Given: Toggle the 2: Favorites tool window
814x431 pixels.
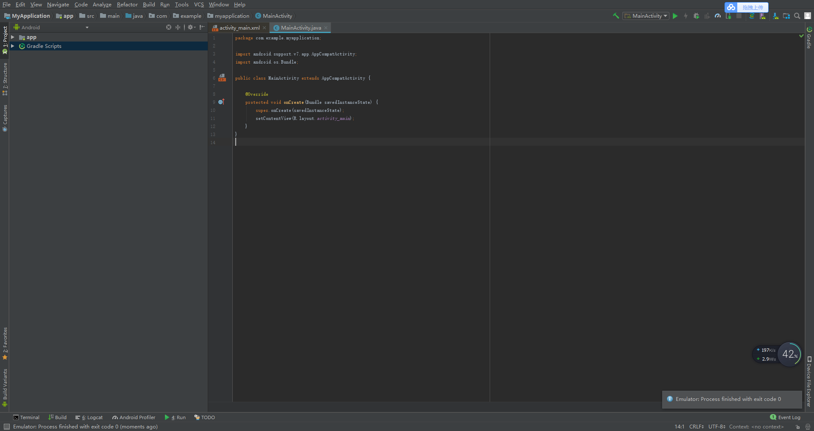Looking at the screenshot, I should click(5, 343).
